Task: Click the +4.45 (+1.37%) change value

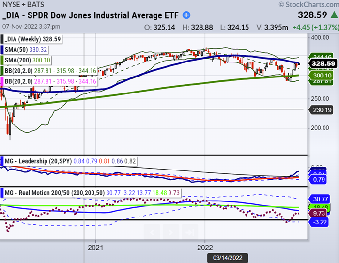Action: click(316, 28)
